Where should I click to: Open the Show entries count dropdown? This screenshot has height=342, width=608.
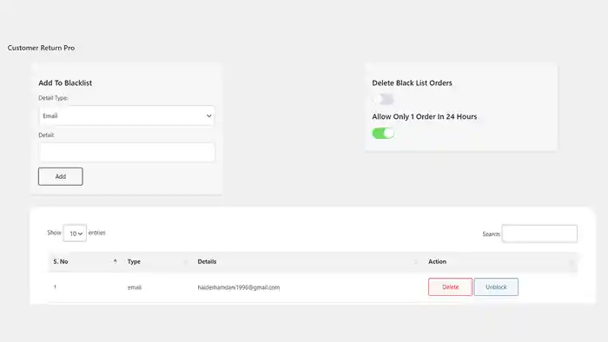[75, 233]
